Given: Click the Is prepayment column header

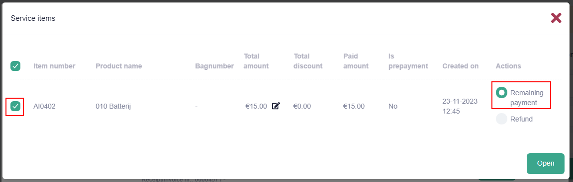Looking at the screenshot, I should [x=408, y=61].
